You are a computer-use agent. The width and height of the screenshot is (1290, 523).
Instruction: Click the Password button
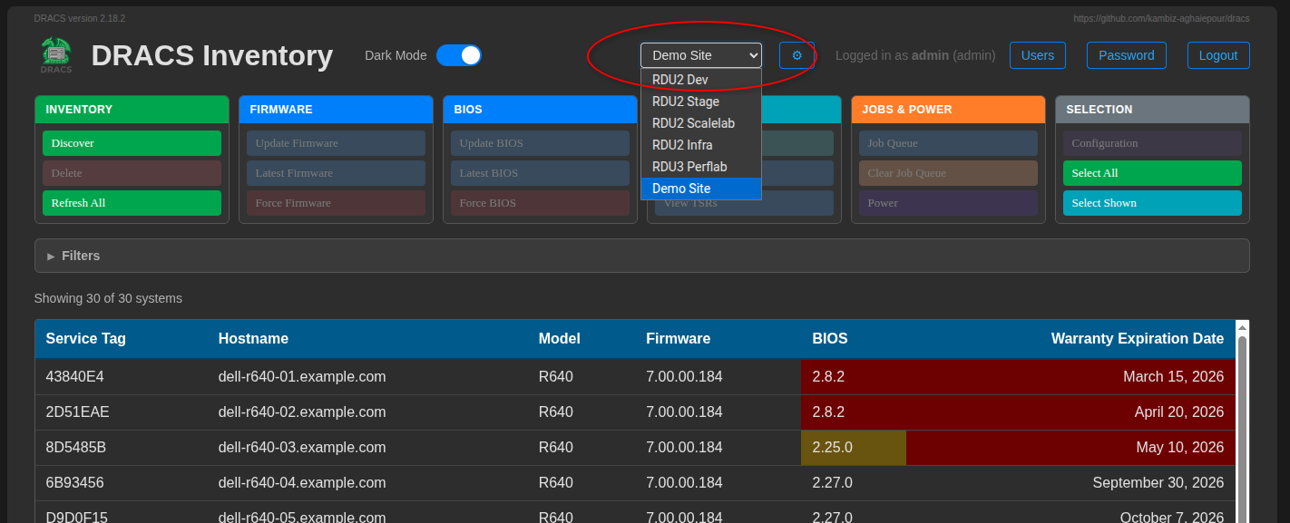(1127, 55)
